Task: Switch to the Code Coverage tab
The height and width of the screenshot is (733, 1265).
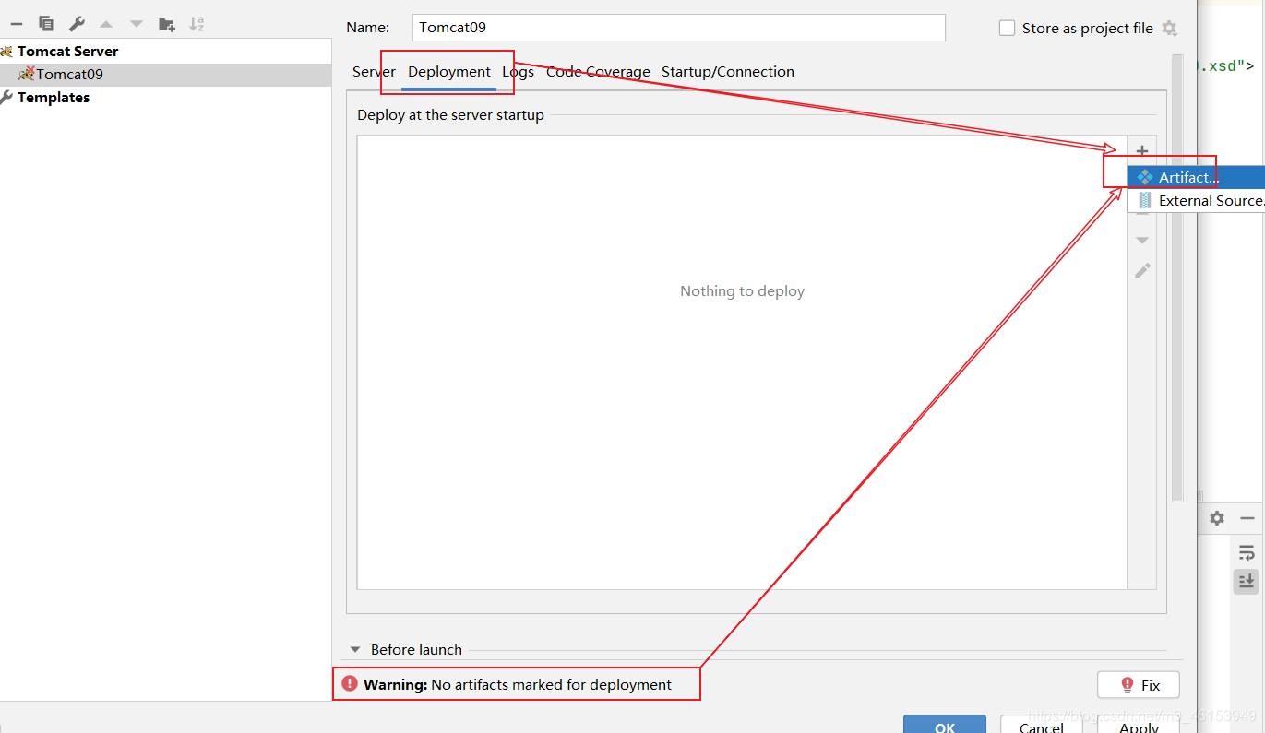Action: tap(598, 72)
